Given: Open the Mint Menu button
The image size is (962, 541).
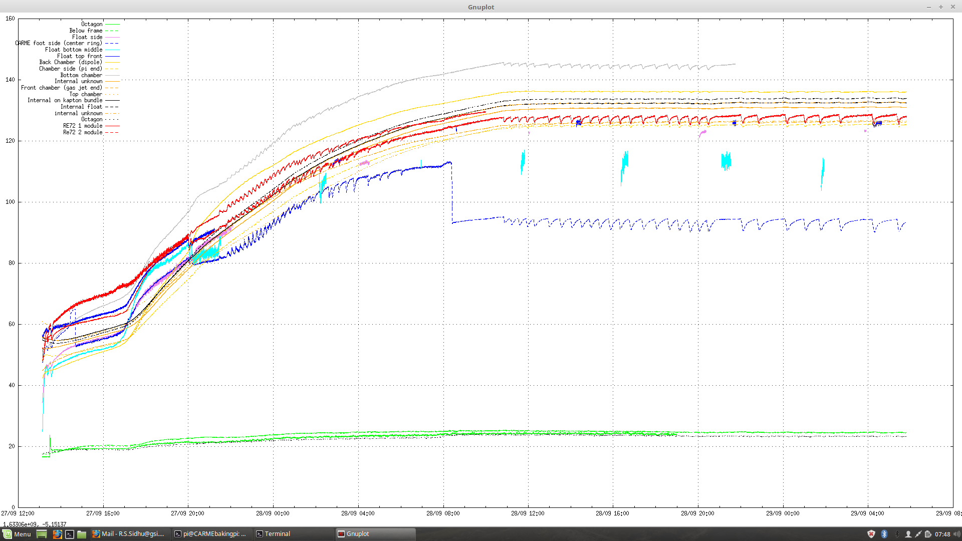Looking at the screenshot, I should [17, 534].
